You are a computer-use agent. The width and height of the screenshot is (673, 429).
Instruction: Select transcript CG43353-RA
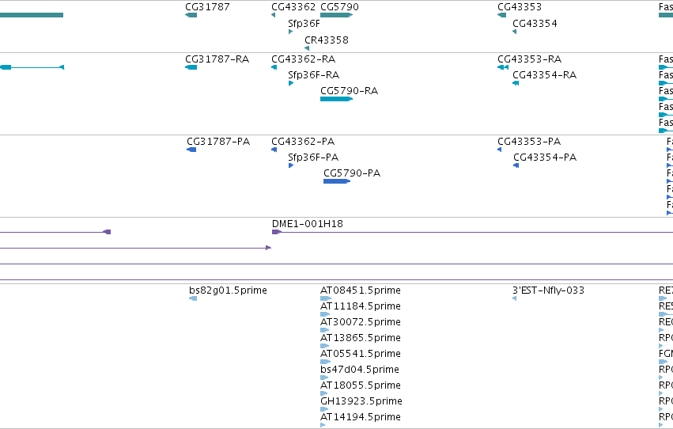pos(530,59)
